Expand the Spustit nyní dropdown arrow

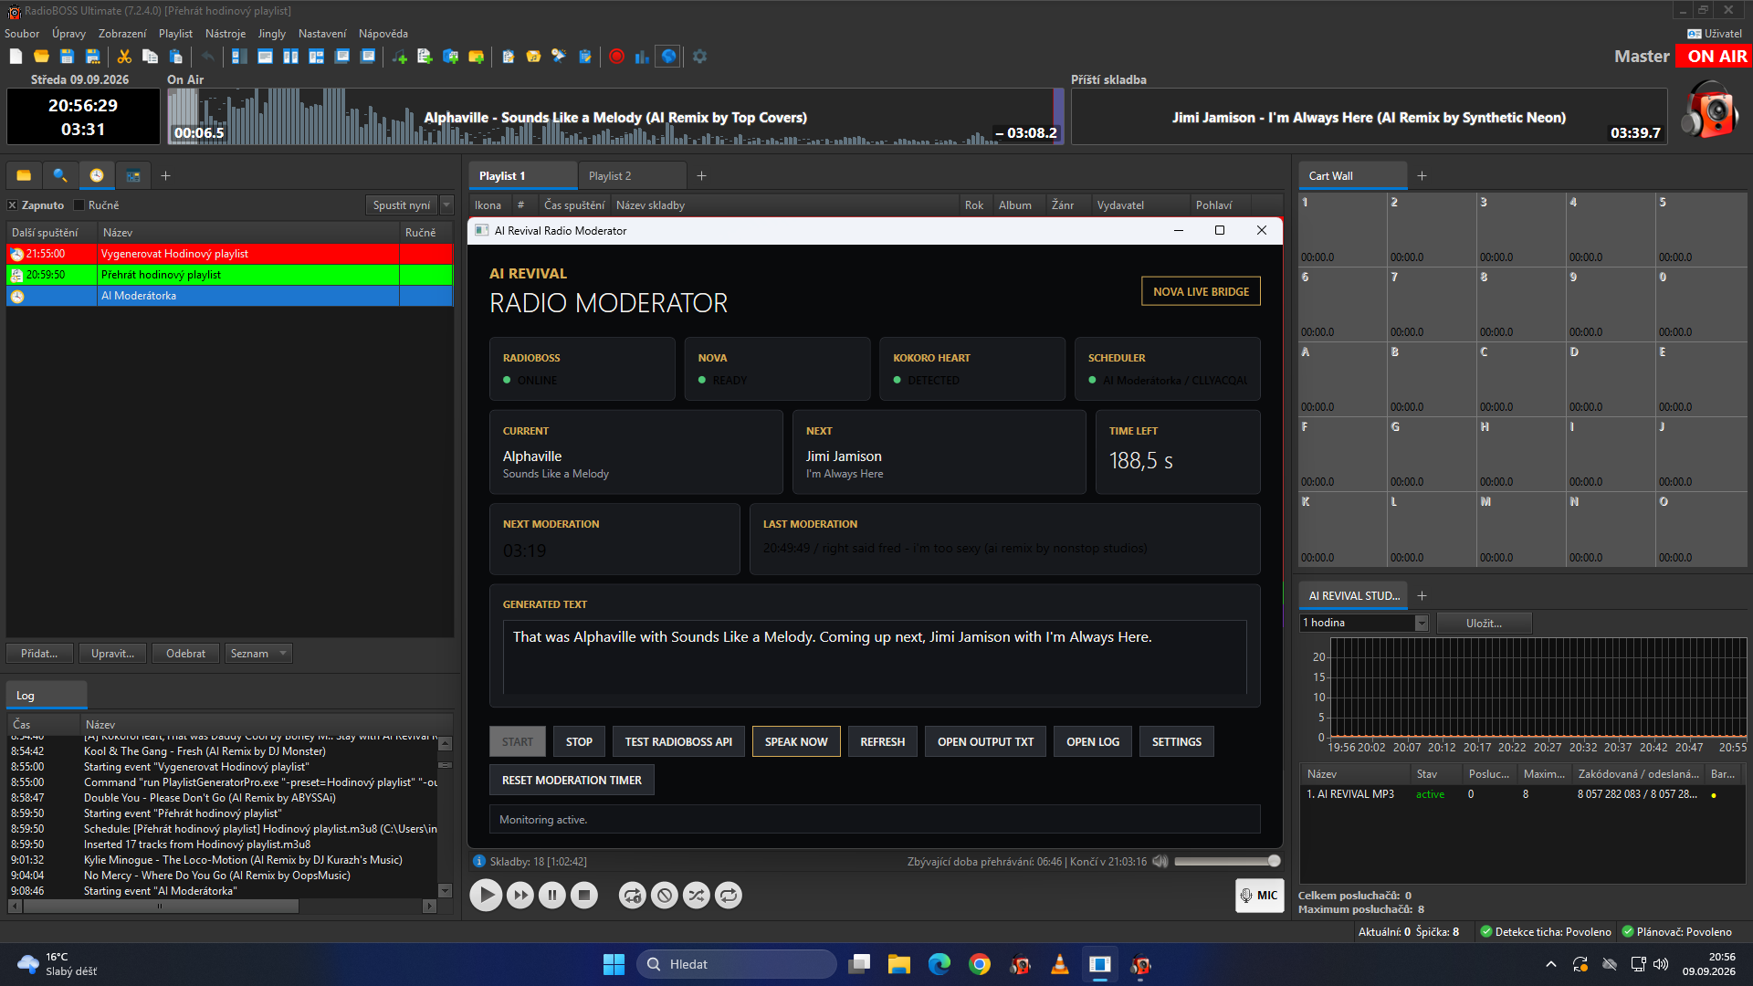(447, 205)
